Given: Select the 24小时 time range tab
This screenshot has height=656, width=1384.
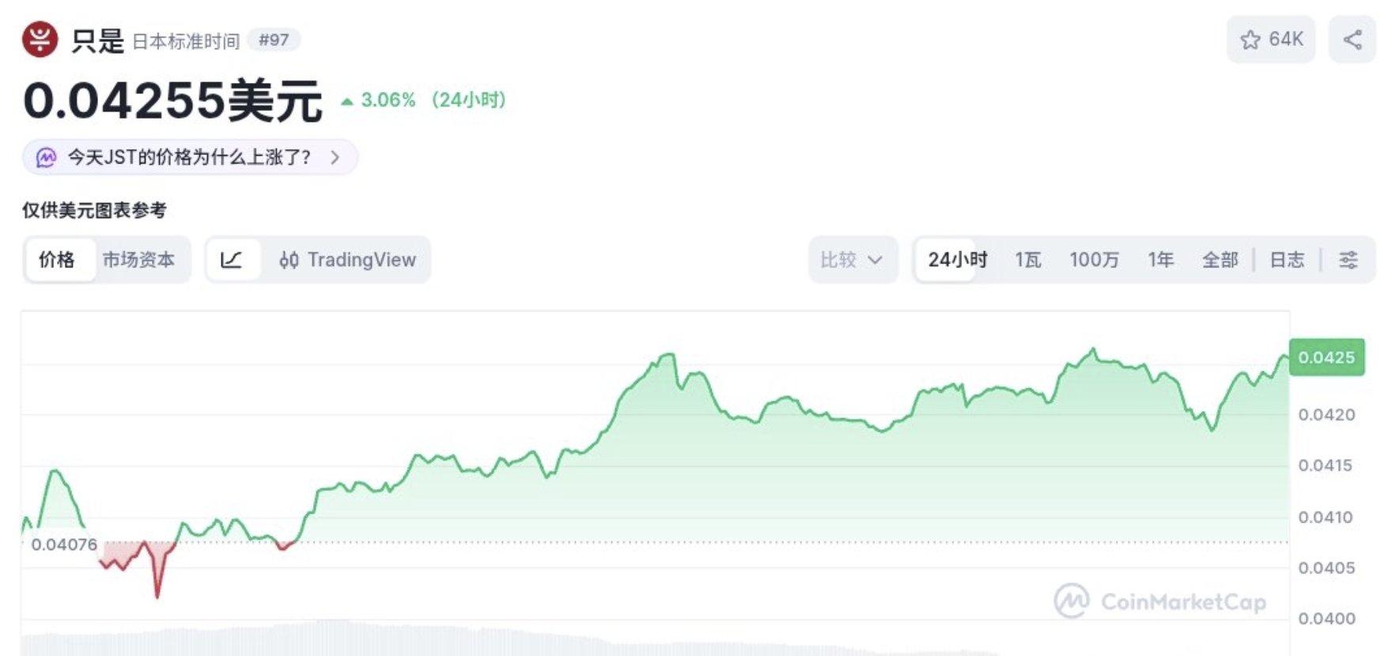Looking at the screenshot, I should (x=957, y=260).
